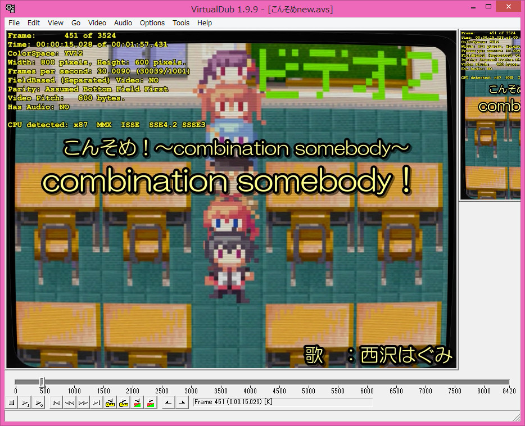The image size is (525, 426).
Task: Jump to the start of the video
Action: click(56, 402)
